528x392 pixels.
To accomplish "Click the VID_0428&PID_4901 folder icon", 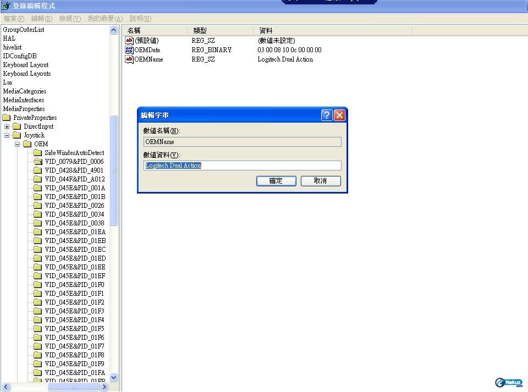I will (38, 170).
